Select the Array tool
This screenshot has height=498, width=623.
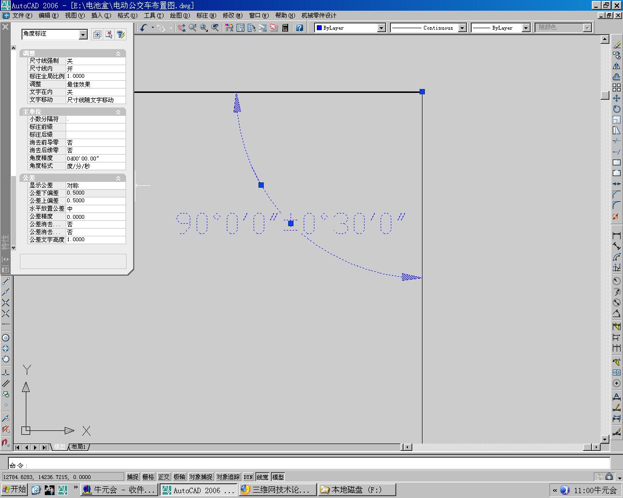click(617, 88)
